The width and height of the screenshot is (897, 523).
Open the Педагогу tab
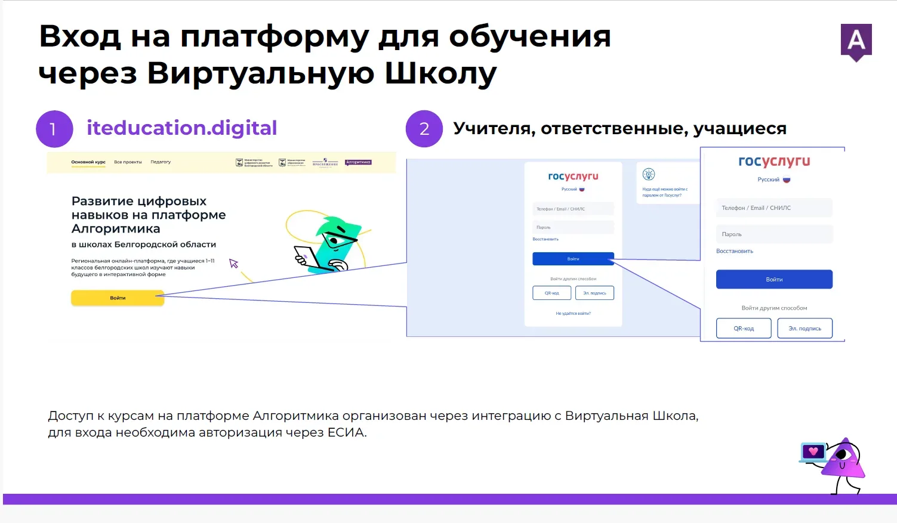(x=161, y=162)
